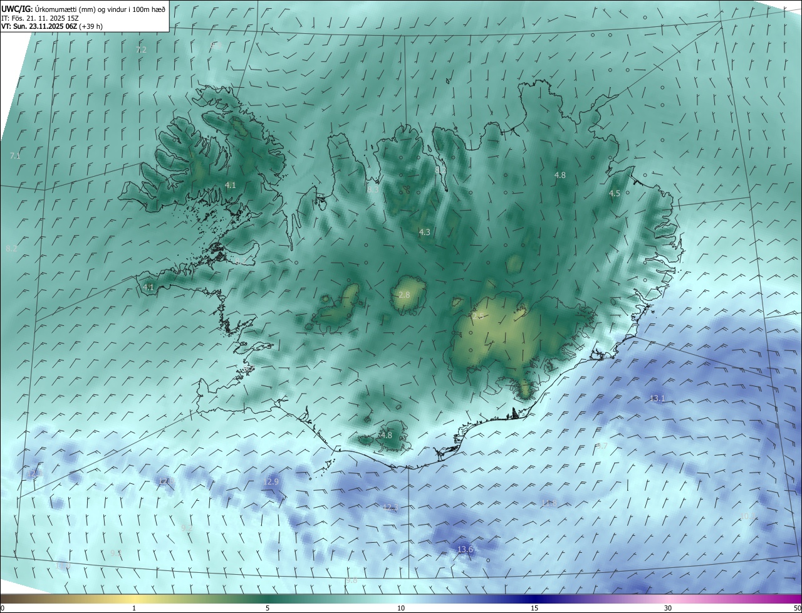Click the colorbar tick label 5
The height and width of the screenshot is (613, 802).
click(x=268, y=608)
